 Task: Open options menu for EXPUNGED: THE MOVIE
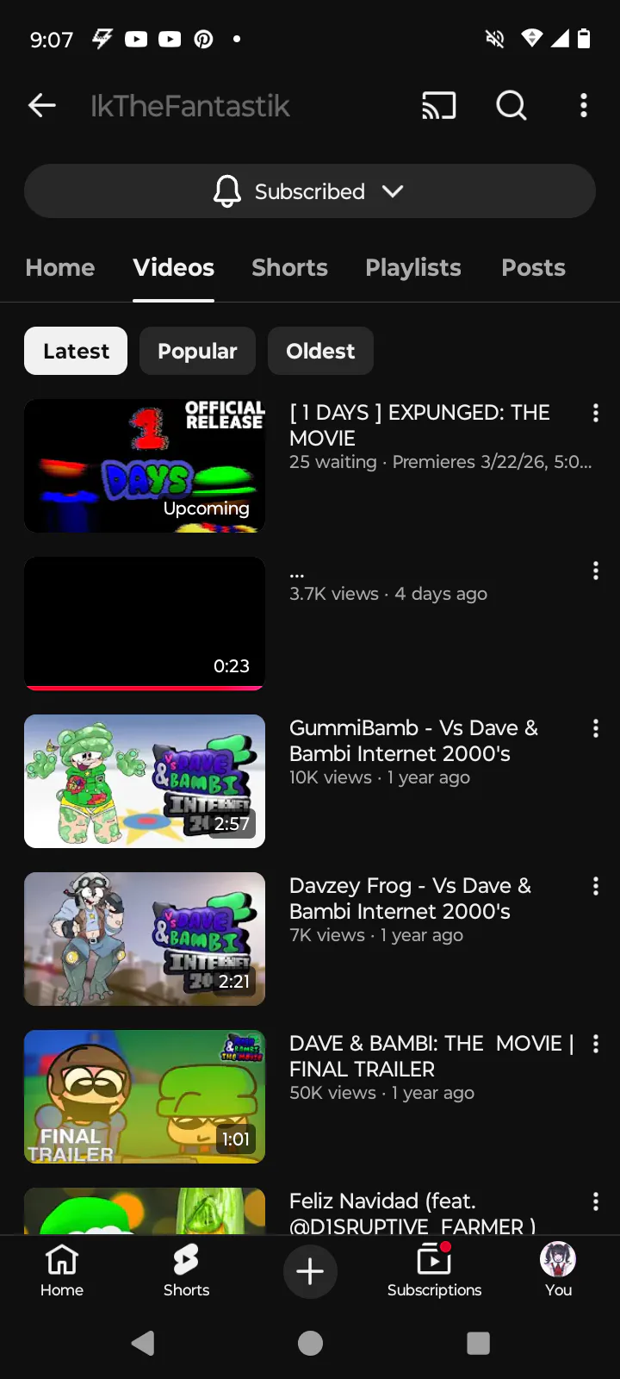595,414
